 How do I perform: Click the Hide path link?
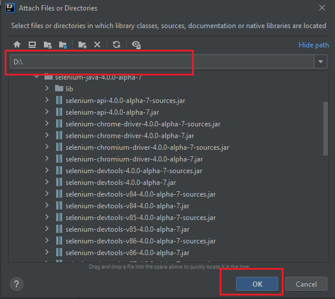[314, 45]
